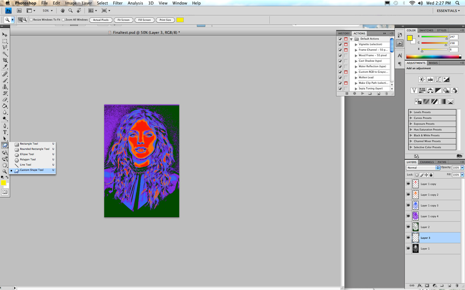Click the Play action button in Actions panel
The height and width of the screenshot is (290, 465).
(362, 94)
